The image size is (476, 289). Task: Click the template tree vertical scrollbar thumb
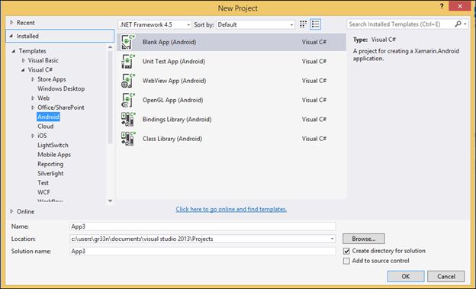(110, 97)
